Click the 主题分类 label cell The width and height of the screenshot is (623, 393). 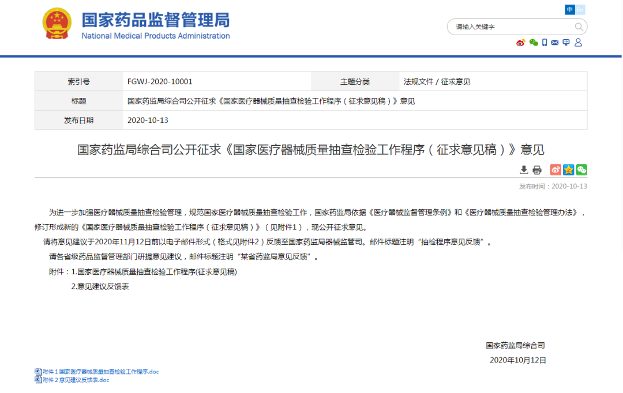[355, 82]
